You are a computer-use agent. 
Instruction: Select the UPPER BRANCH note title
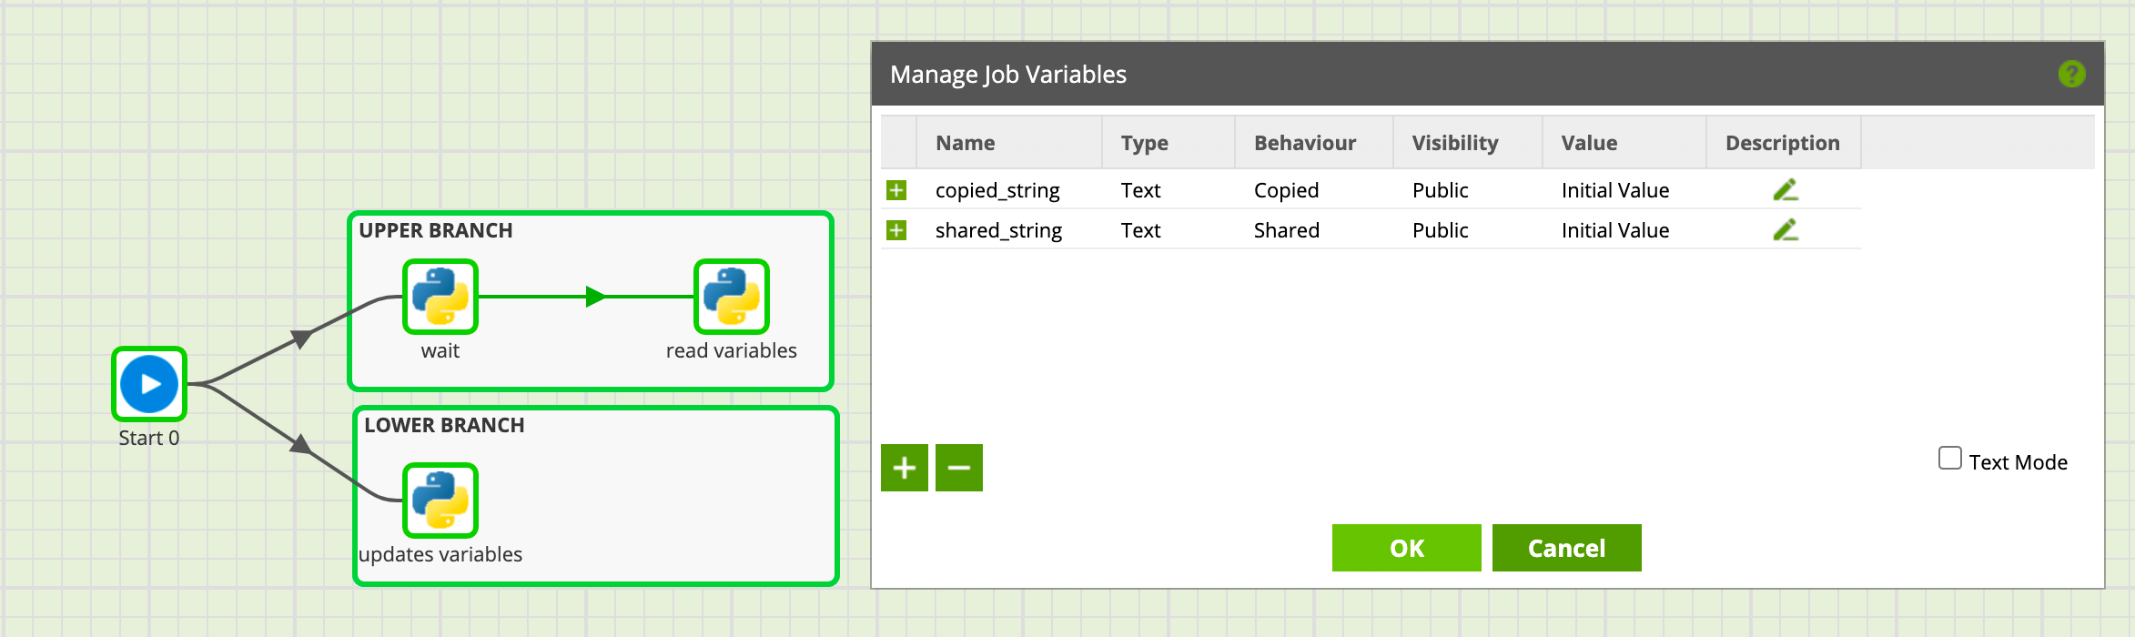click(x=435, y=230)
